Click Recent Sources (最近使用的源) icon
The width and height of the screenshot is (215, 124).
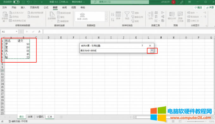click(x=29, y=13)
